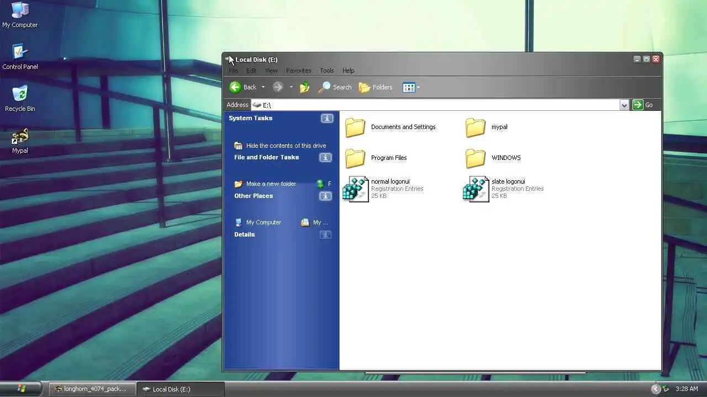Collapse the Other Places panel

tap(326, 196)
